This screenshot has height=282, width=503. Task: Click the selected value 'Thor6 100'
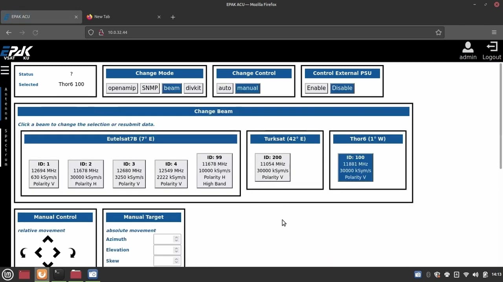click(x=71, y=84)
